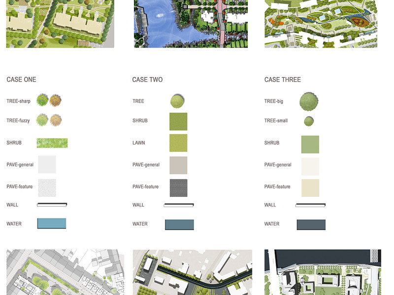The width and height of the screenshot is (394, 295).
Task: Open the bottom-left gray courtyard plan image
Action: coord(65,272)
